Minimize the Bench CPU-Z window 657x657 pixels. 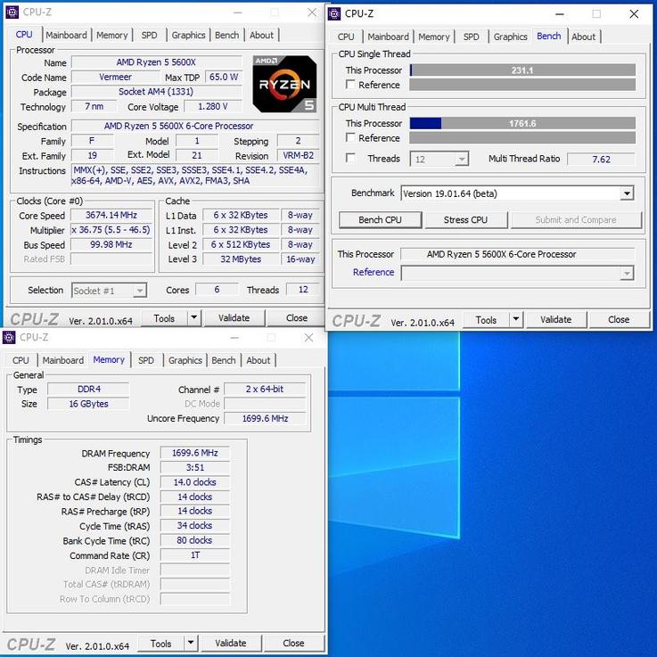click(x=559, y=13)
